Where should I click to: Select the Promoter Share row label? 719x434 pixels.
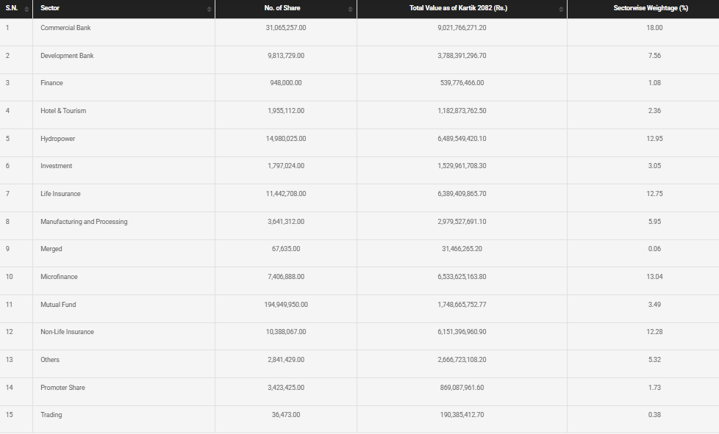tap(62, 388)
